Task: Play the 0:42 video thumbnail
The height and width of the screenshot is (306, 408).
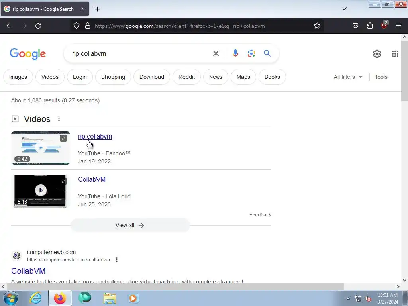Action: [x=41, y=148]
